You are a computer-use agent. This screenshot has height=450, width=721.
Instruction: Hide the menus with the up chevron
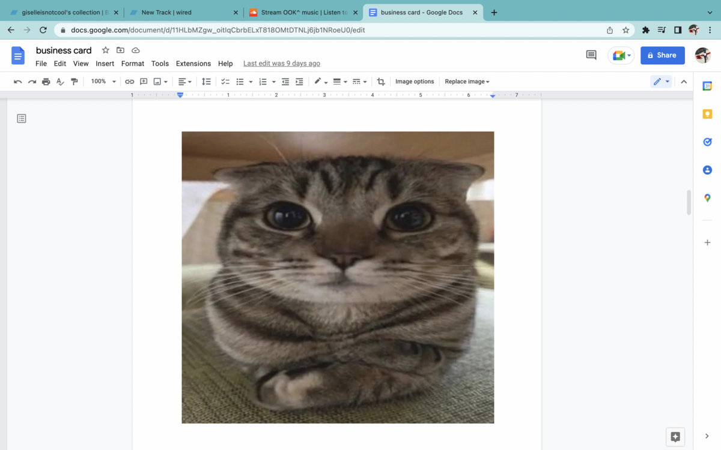pos(684,82)
